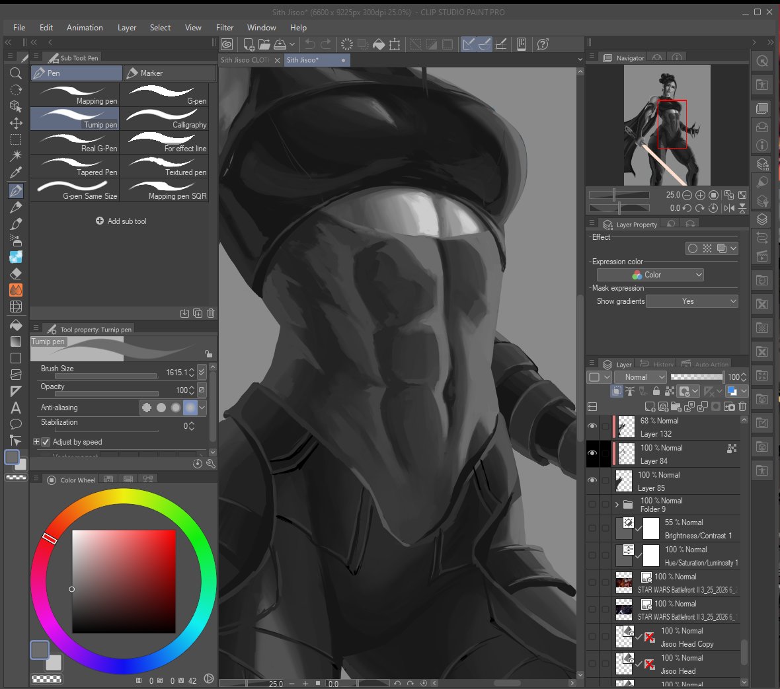Select the Eyedropper tool
This screenshot has height=689, width=780.
click(15, 172)
